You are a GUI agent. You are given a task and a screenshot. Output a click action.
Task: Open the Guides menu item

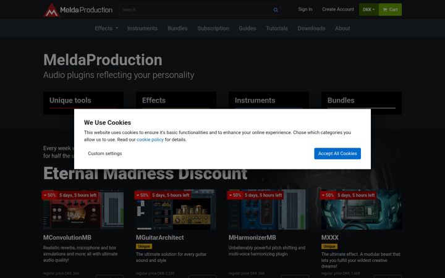247,28
